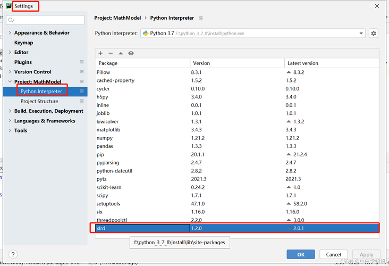Open the interpreter gear settings icon

click(x=374, y=33)
